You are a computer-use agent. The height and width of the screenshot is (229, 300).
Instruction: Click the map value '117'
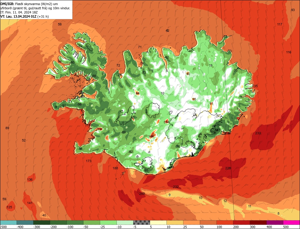[280, 24]
